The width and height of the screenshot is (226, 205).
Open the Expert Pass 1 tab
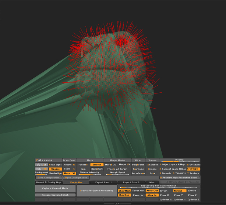[x=103, y=182]
